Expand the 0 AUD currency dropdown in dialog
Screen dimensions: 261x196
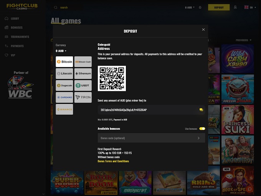(x=61, y=51)
